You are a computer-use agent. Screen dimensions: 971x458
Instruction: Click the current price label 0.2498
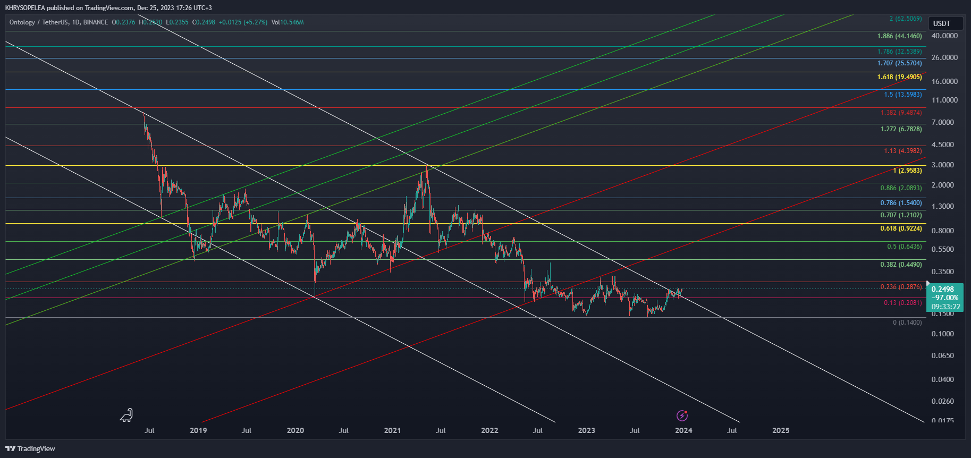[x=942, y=289]
